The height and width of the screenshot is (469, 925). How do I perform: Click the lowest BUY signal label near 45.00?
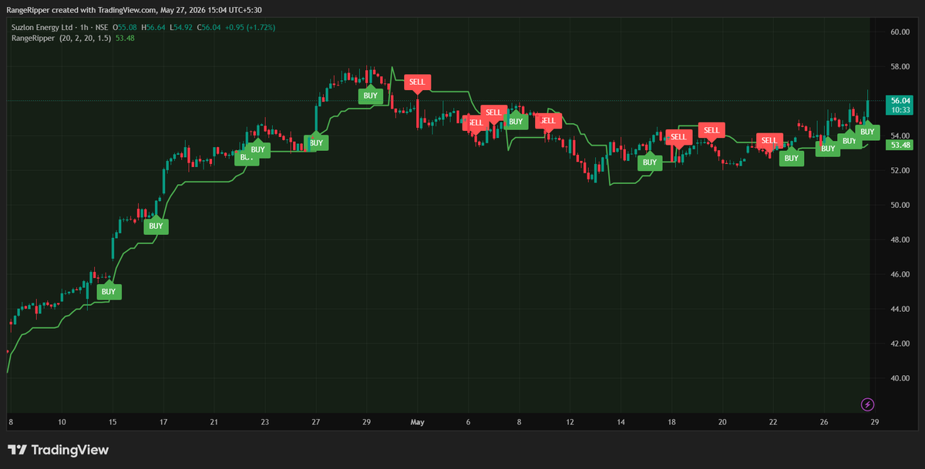coord(109,291)
